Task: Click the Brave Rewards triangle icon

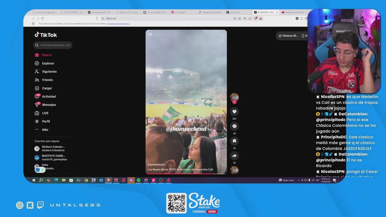Action: [x=261, y=18]
